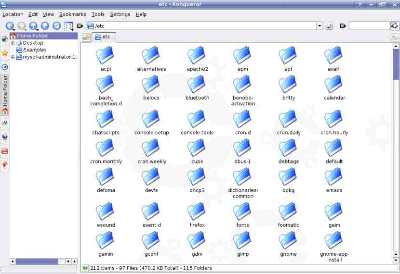This screenshot has width=400, height=274.
Task: Clear the location bar with the X icon
Action: (80, 26)
